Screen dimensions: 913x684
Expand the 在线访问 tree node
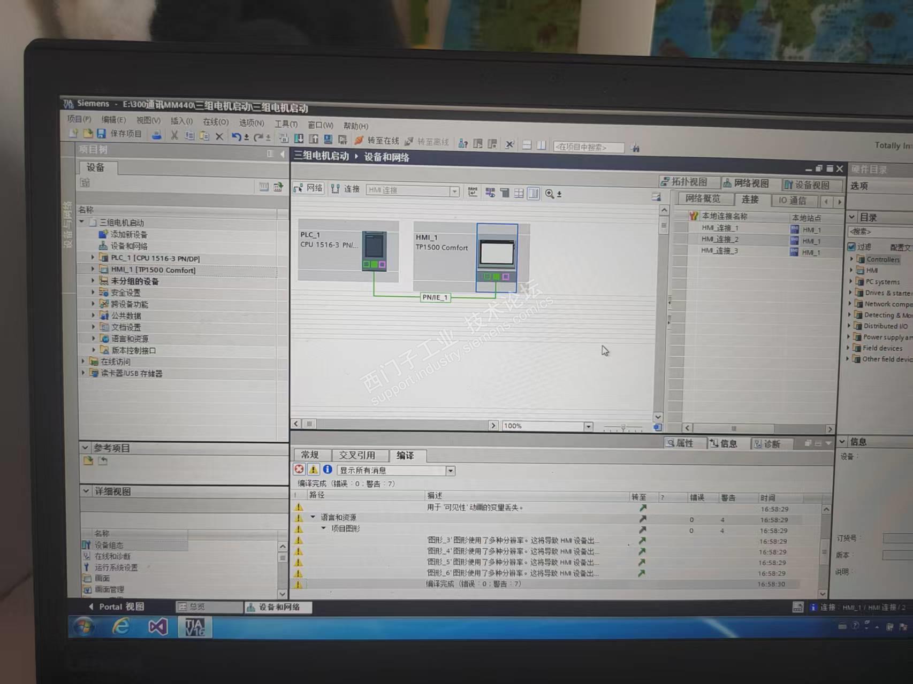[83, 362]
